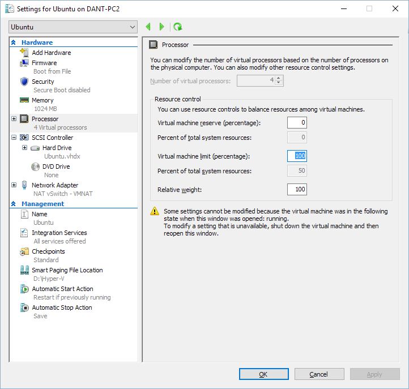
Task: Collapse the SCSI Controller node
Action: tap(14, 138)
